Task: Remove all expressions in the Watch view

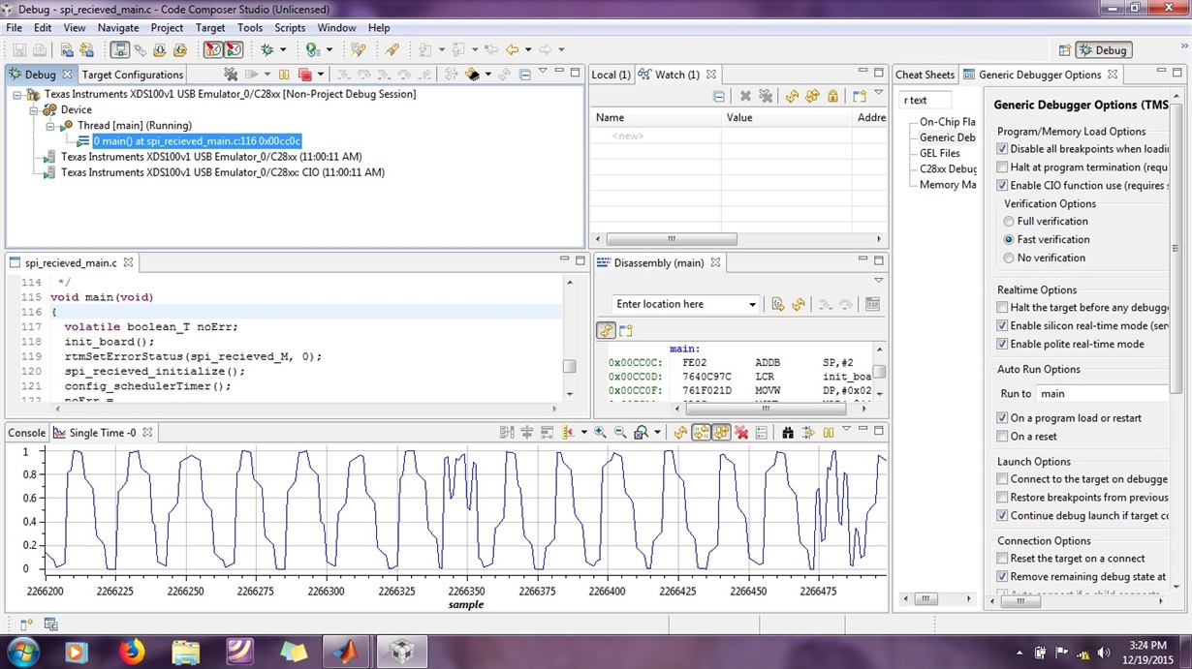Action: click(x=766, y=96)
